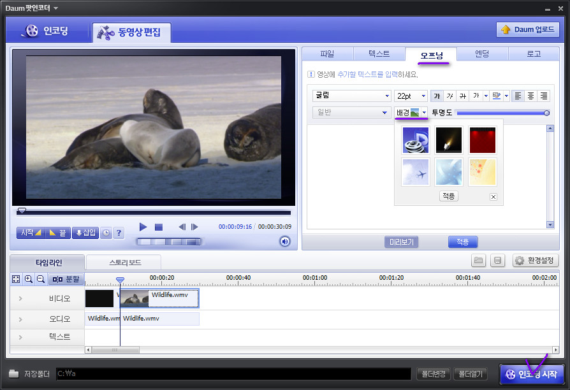Step to the next frame
The image size is (570, 390).
(194, 227)
